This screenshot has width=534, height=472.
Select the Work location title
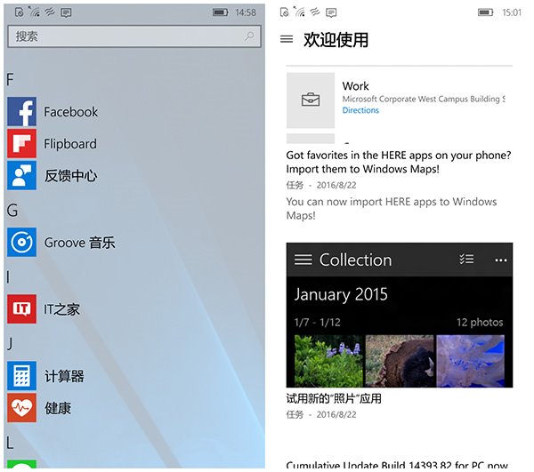click(x=355, y=86)
